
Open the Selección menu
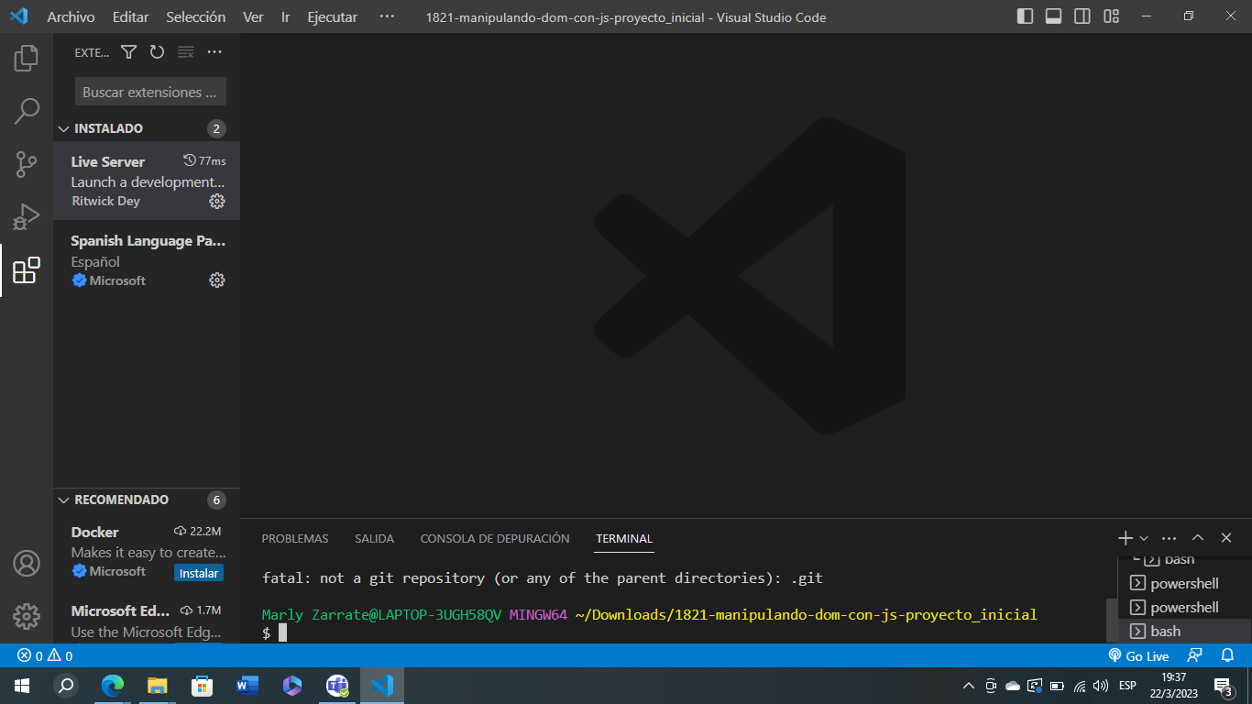pyautogui.click(x=196, y=16)
